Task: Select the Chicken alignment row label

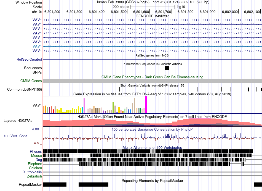Action: click(x=35, y=168)
